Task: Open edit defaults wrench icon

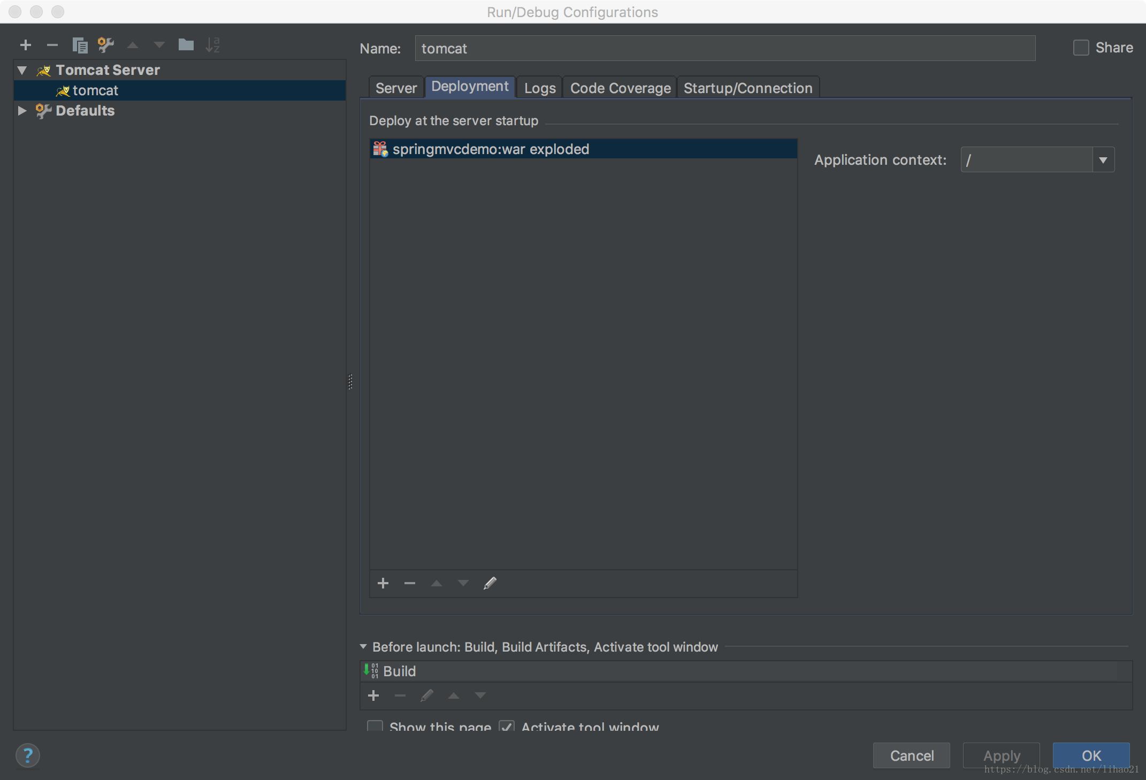Action: pyautogui.click(x=106, y=45)
